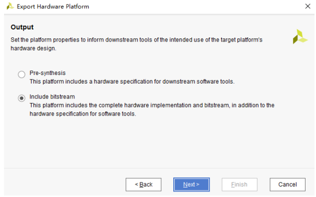Click the 'Set the platform properties' description
The image size is (316, 197).
tap(136, 44)
